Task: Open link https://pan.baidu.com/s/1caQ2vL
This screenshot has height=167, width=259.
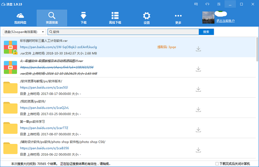Action: click(x=45, y=107)
